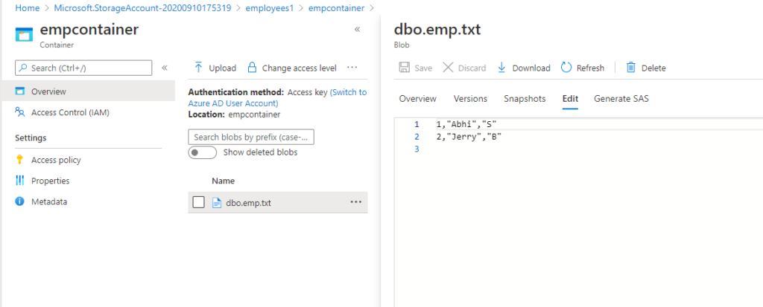Click the Upload arrow icon
763x307 pixels.
(198, 68)
